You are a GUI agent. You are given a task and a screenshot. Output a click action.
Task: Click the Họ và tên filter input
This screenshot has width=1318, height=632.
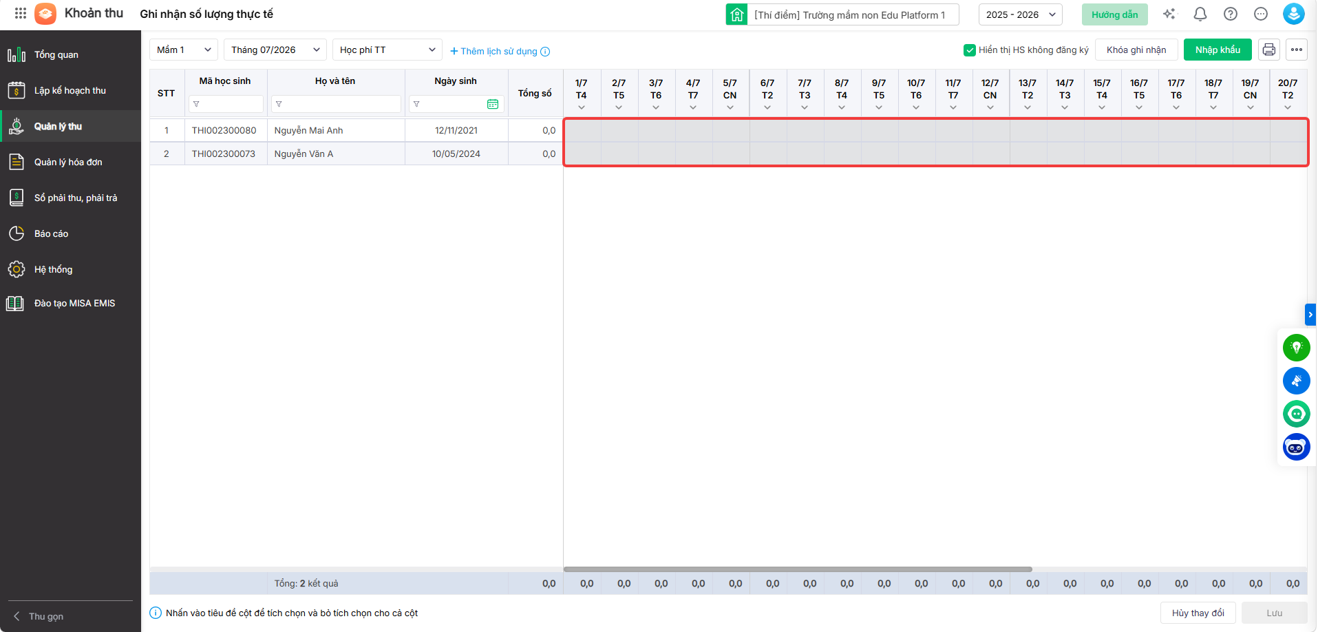(336, 104)
